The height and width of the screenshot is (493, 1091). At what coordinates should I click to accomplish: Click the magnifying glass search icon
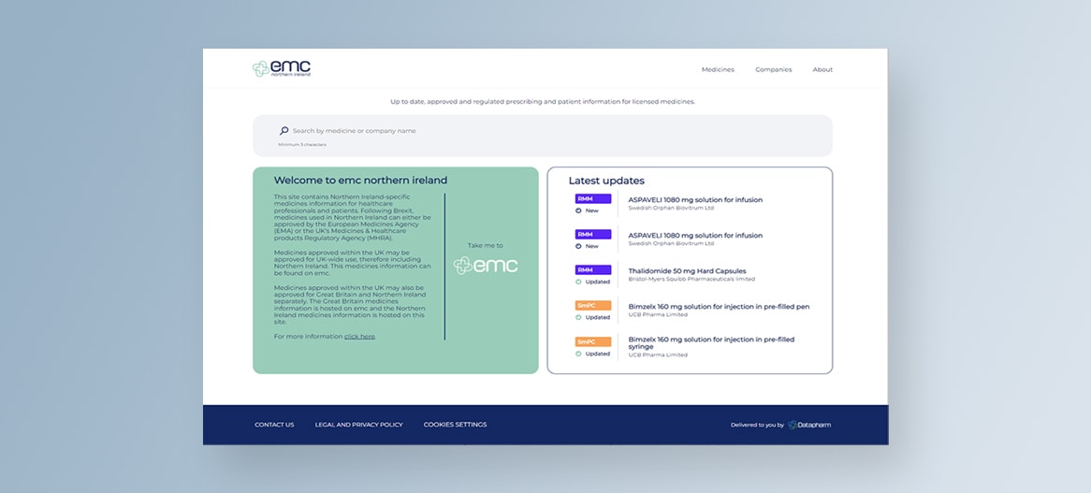(284, 131)
